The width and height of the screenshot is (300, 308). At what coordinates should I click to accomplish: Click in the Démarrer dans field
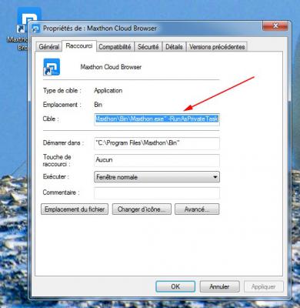coord(157,143)
